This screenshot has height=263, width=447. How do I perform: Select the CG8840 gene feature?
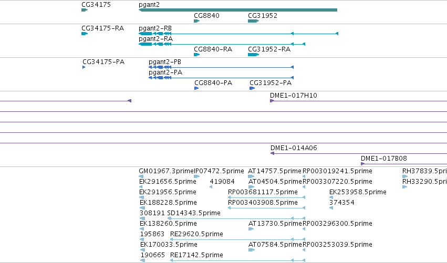tap(196, 21)
